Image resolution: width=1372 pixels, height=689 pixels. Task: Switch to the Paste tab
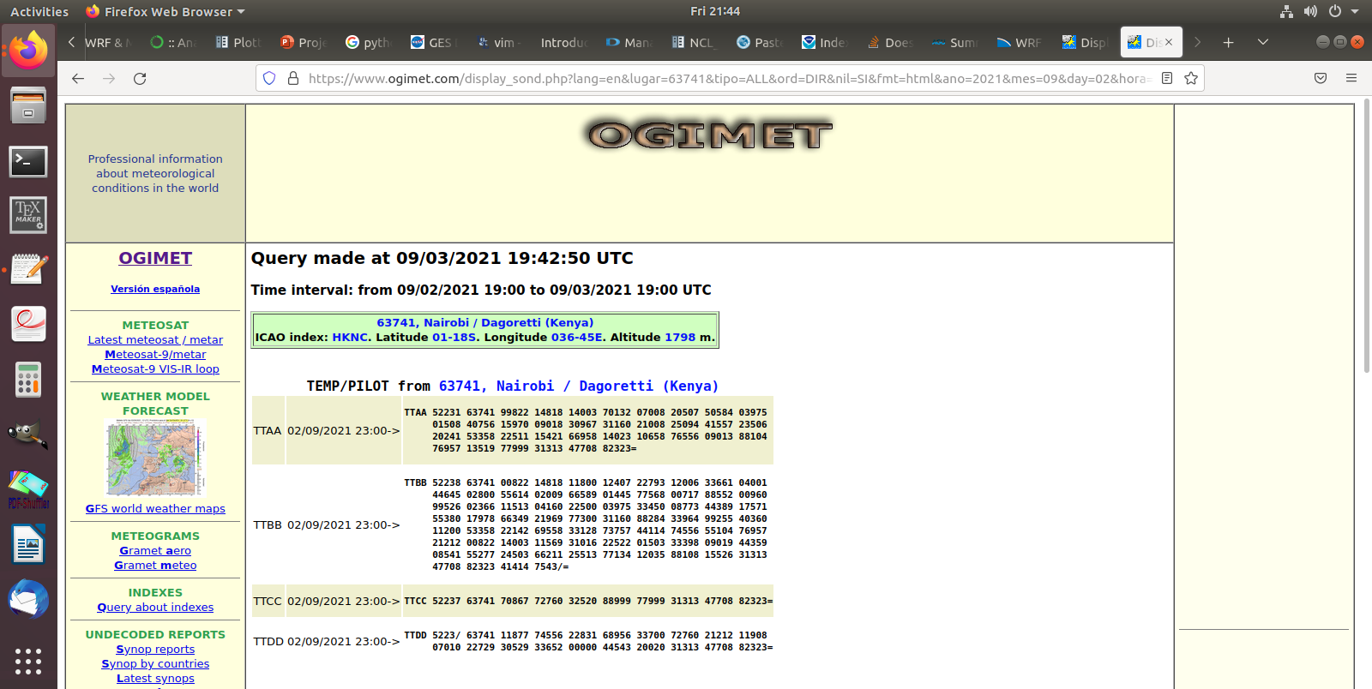[759, 42]
